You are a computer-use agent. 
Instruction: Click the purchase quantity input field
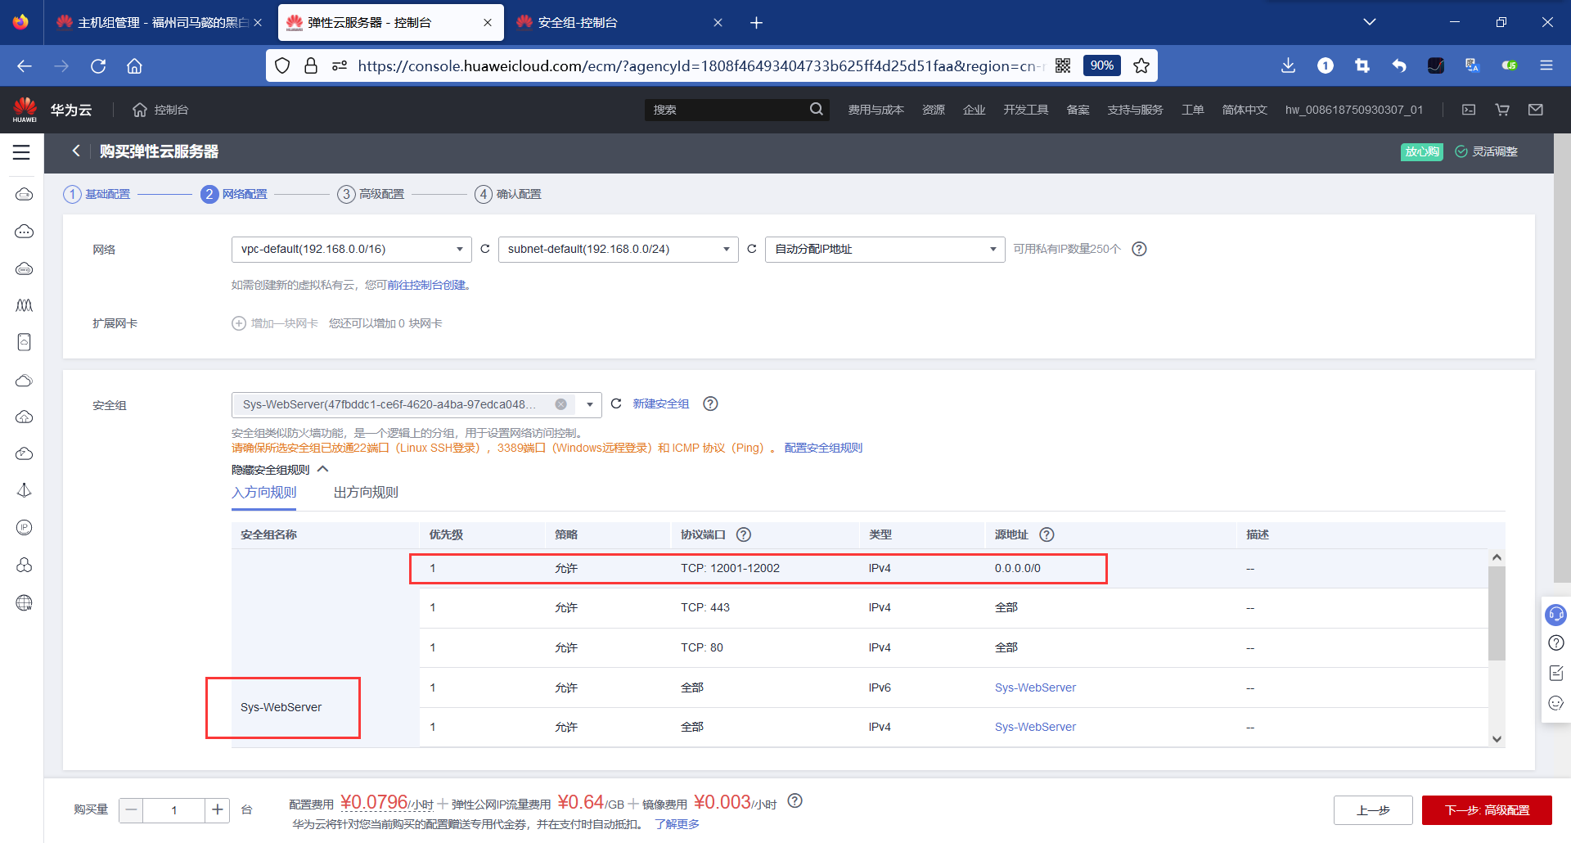tap(173, 810)
